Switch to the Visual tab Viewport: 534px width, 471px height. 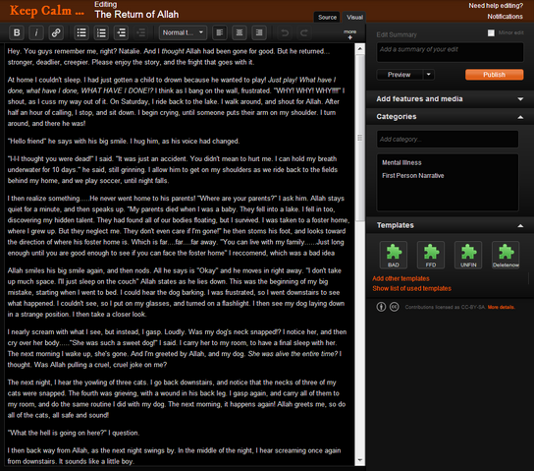tap(354, 17)
